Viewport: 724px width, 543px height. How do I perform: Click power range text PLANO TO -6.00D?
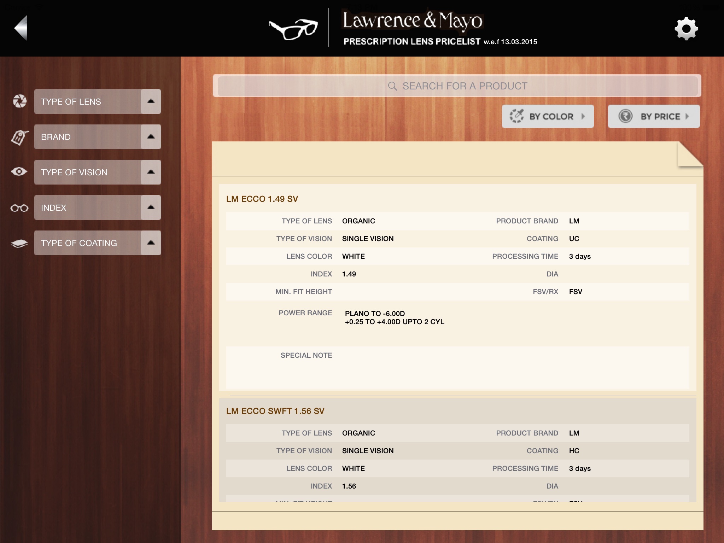375,314
